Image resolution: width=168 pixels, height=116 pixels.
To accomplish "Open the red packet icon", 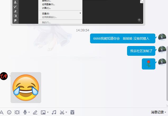I will tap(72, 112).
